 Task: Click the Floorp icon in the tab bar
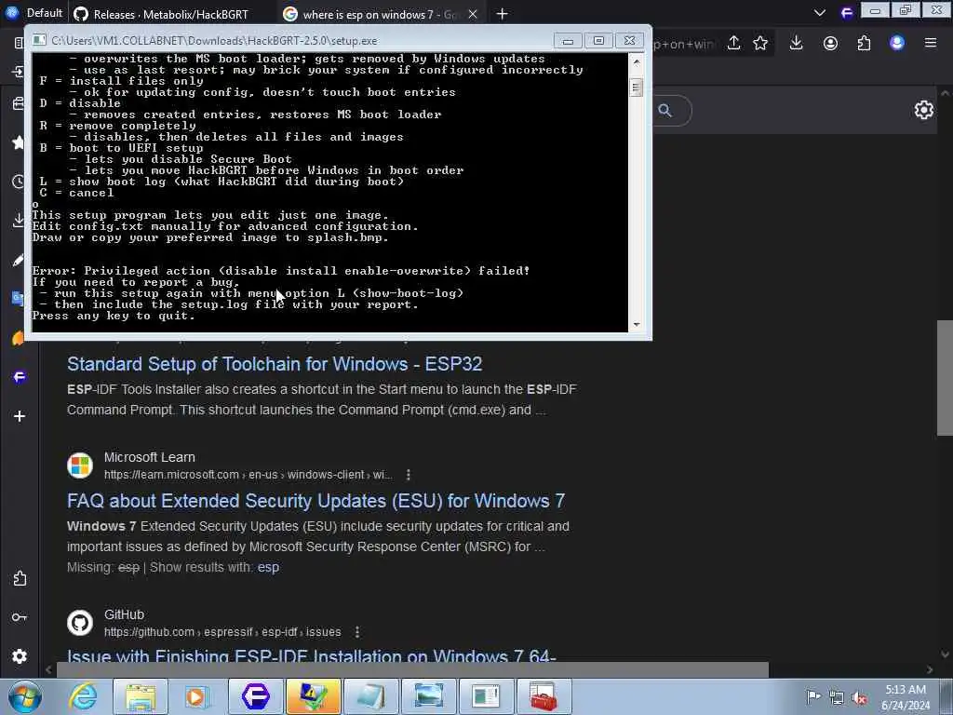coord(847,13)
